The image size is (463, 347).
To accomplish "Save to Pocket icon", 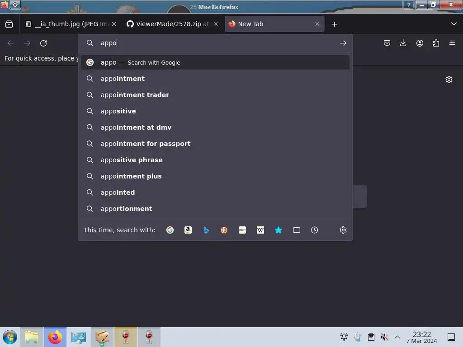I will [x=387, y=43].
